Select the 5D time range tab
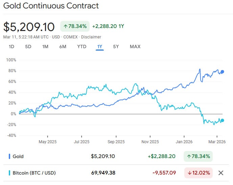 pos(28,47)
